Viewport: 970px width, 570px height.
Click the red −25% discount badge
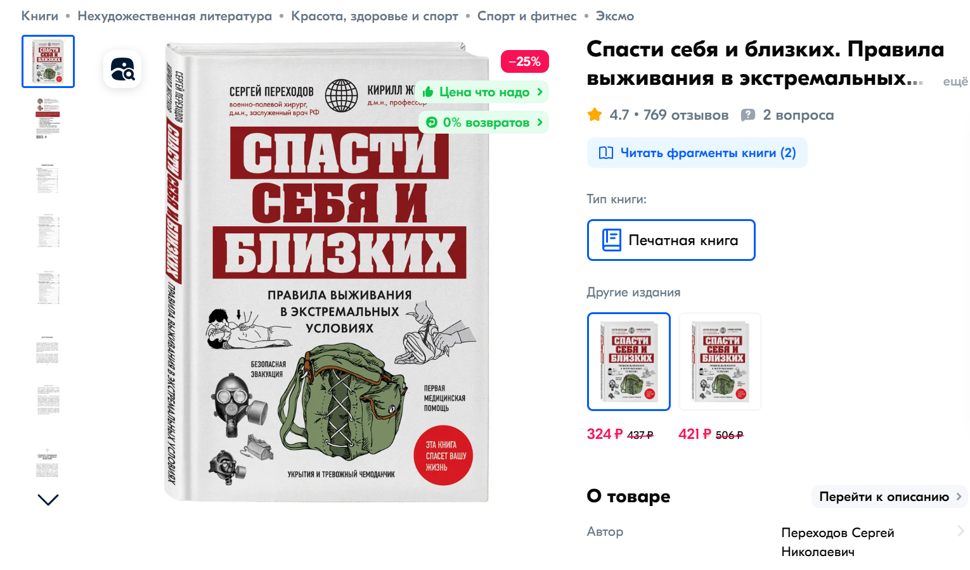(525, 61)
